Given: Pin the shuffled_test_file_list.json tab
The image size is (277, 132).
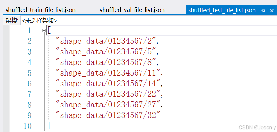Looking at the screenshot, I should [263, 10].
